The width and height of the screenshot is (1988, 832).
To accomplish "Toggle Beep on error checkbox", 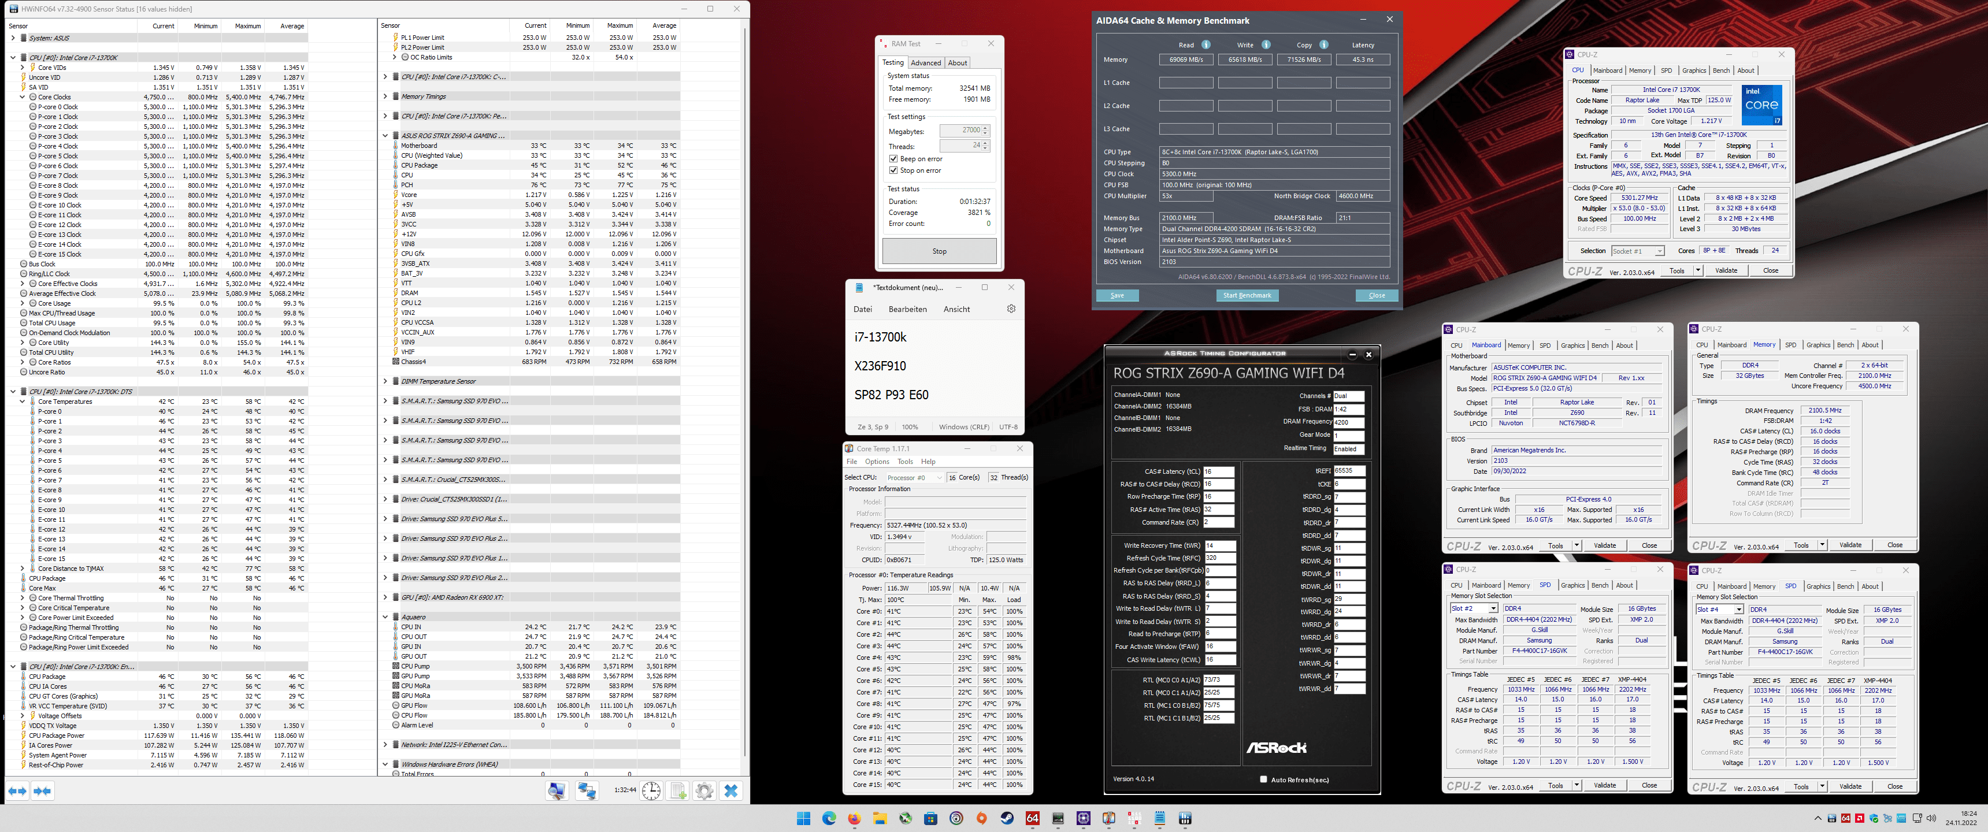I will pyautogui.click(x=893, y=159).
